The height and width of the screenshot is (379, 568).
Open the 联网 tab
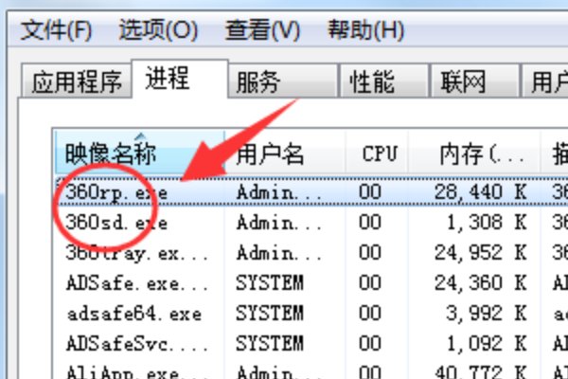pyautogui.click(x=474, y=81)
